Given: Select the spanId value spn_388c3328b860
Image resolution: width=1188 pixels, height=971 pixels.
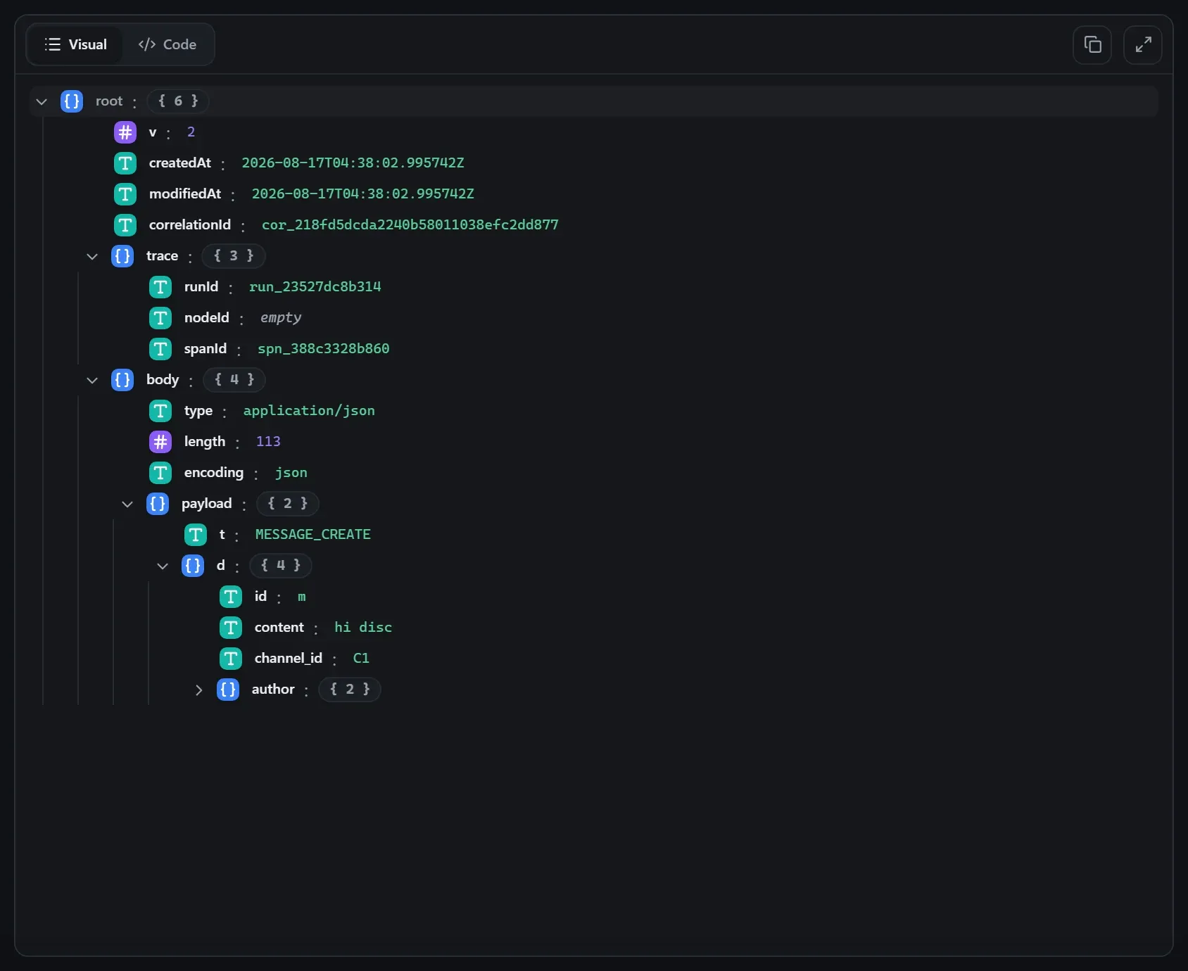Looking at the screenshot, I should click(324, 349).
